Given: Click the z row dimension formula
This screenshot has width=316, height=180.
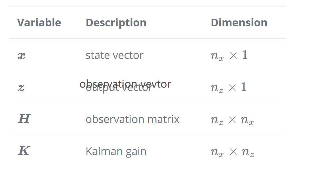Looking at the screenshot, I should click(x=229, y=87).
